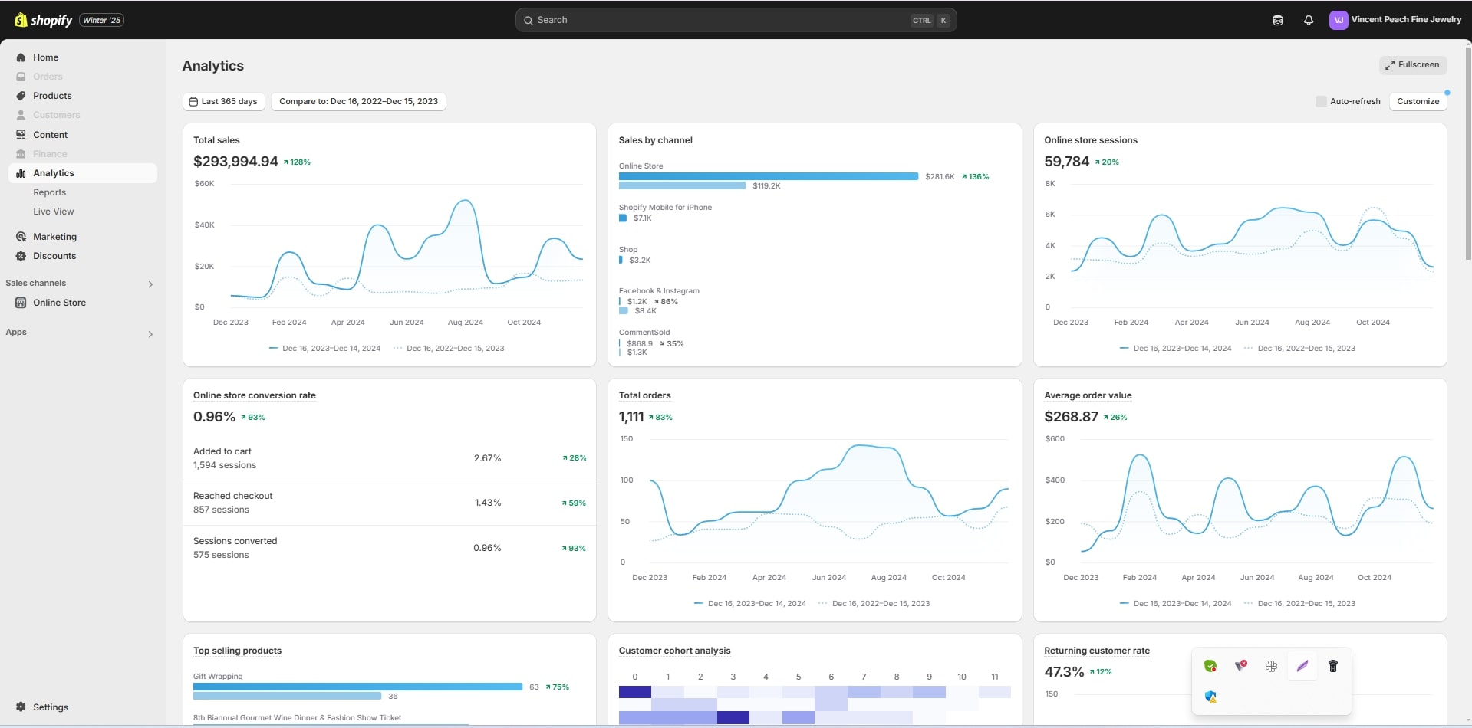Click the Search input field
The image size is (1472, 728).
721,20
